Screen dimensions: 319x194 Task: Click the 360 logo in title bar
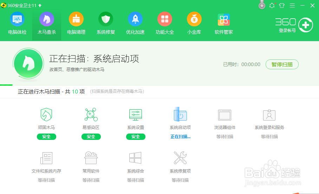point(4,5)
